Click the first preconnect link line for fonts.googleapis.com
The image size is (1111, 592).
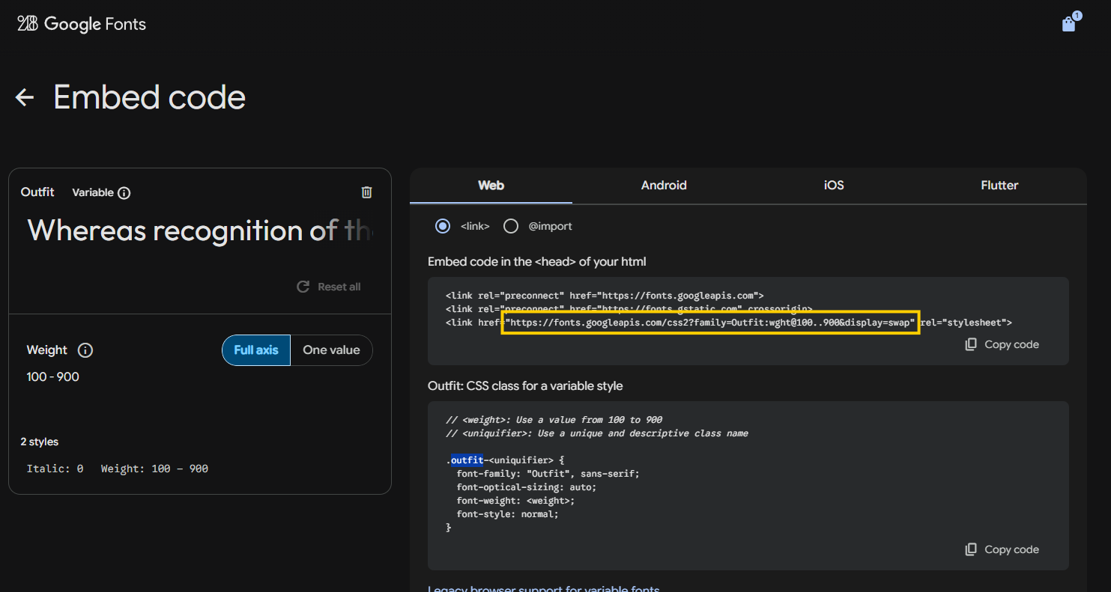[605, 296]
